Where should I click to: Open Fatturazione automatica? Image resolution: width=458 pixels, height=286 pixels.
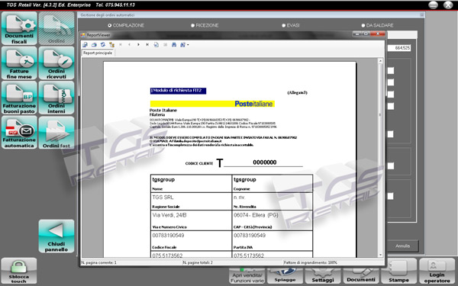point(19,133)
